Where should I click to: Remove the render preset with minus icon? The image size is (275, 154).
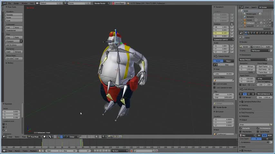(x=271, y=60)
